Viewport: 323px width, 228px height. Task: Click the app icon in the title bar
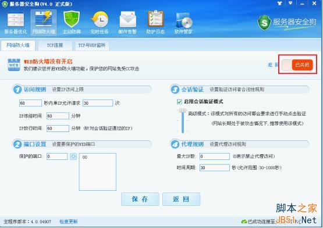point(5,4)
